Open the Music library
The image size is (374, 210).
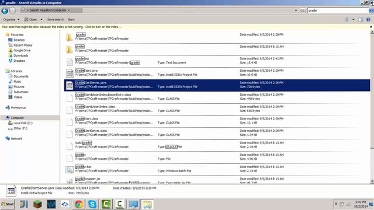(17, 82)
